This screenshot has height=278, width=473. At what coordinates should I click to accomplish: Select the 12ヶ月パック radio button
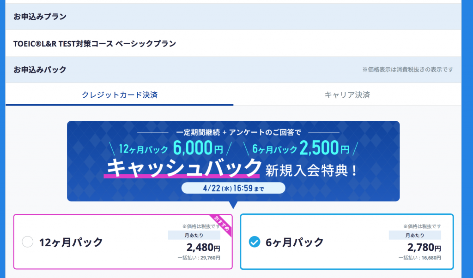[x=27, y=242]
